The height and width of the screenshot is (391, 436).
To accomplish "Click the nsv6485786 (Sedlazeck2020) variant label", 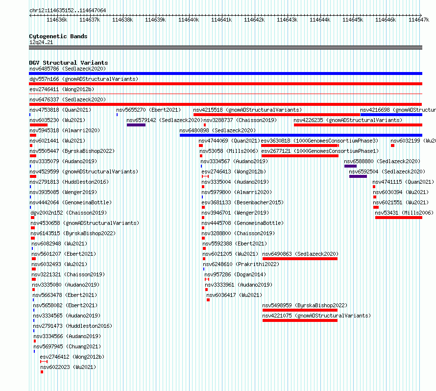I will pyautogui.click(x=68, y=69).
